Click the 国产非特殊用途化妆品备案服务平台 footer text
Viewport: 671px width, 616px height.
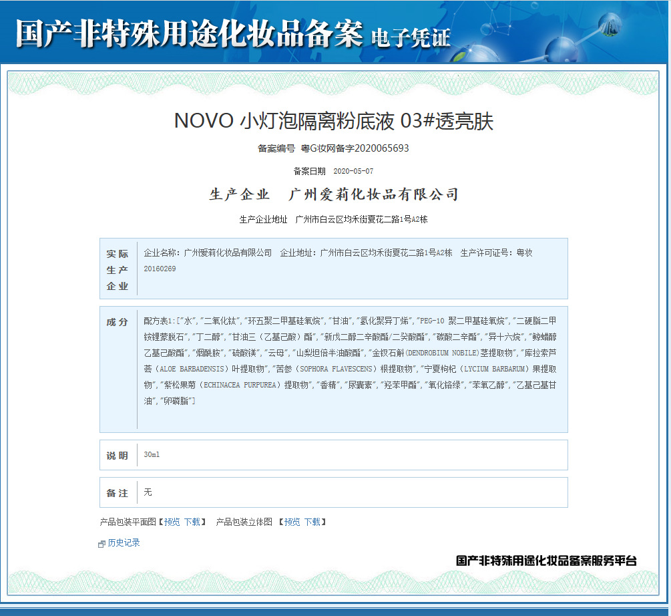pyautogui.click(x=546, y=561)
